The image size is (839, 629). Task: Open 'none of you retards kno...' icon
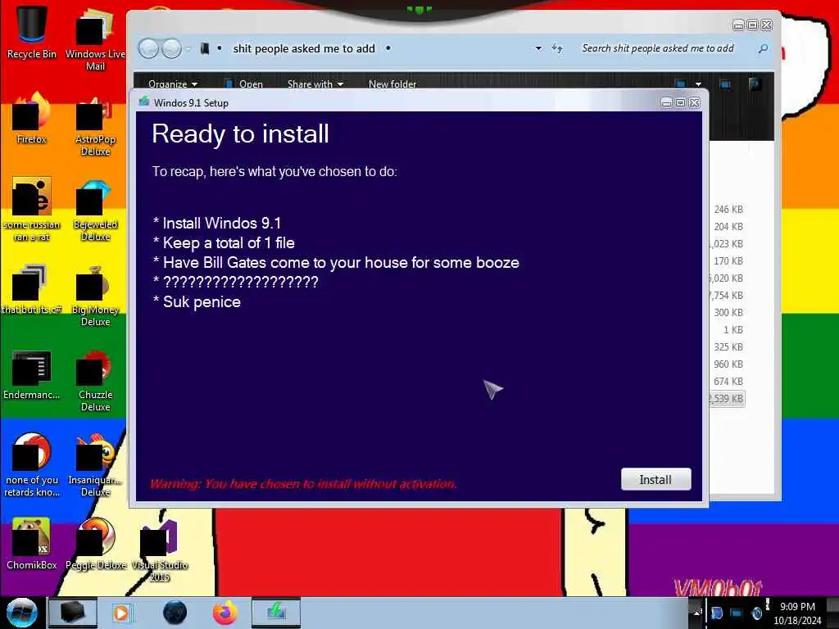click(x=32, y=464)
